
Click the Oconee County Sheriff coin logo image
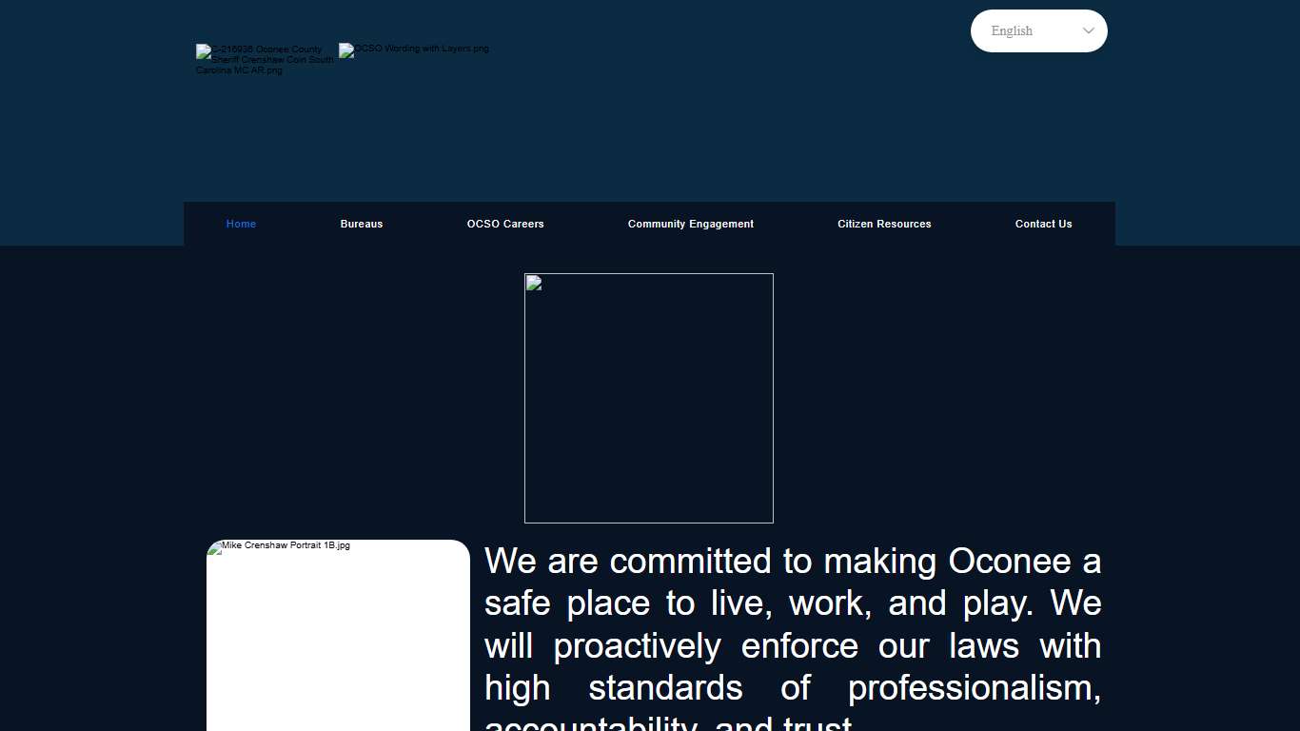[264, 59]
